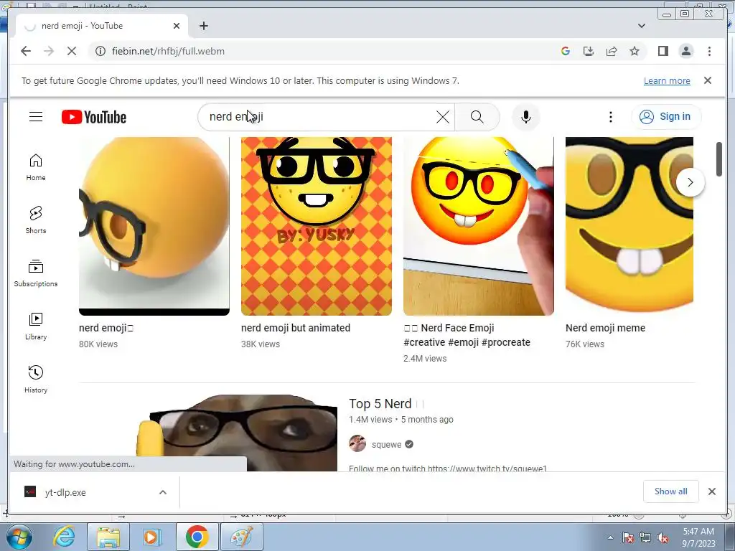The height and width of the screenshot is (551, 735).
Task: Click the Sign in button
Action: click(666, 117)
